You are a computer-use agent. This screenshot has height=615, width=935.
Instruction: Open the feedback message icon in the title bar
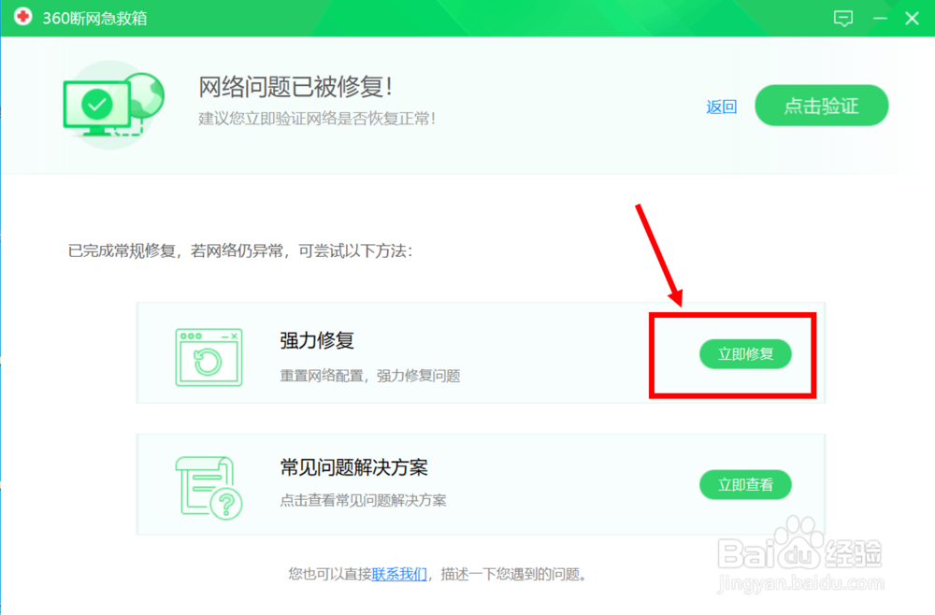coord(844,18)
